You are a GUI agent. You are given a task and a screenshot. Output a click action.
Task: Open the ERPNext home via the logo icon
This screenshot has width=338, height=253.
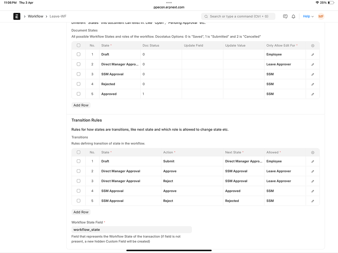coord(17,16)
